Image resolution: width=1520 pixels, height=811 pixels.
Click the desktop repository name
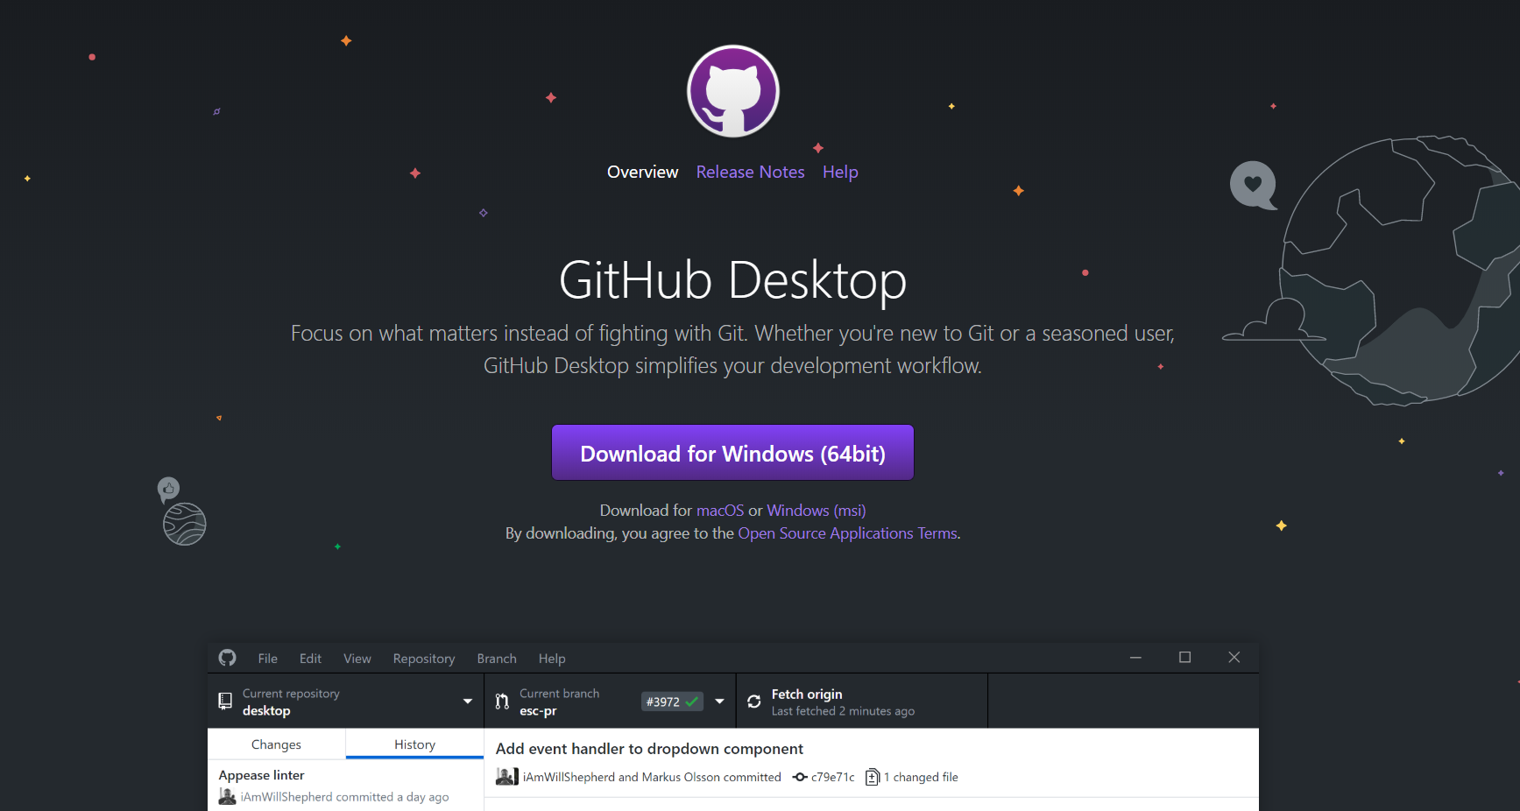[x=266, y=711]
